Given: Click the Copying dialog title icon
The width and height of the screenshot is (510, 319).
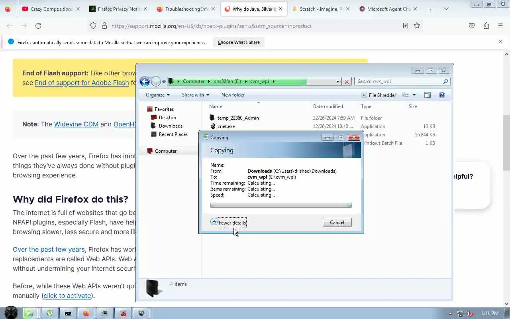Looking at the screenshot, I should (x=206, y=137).
